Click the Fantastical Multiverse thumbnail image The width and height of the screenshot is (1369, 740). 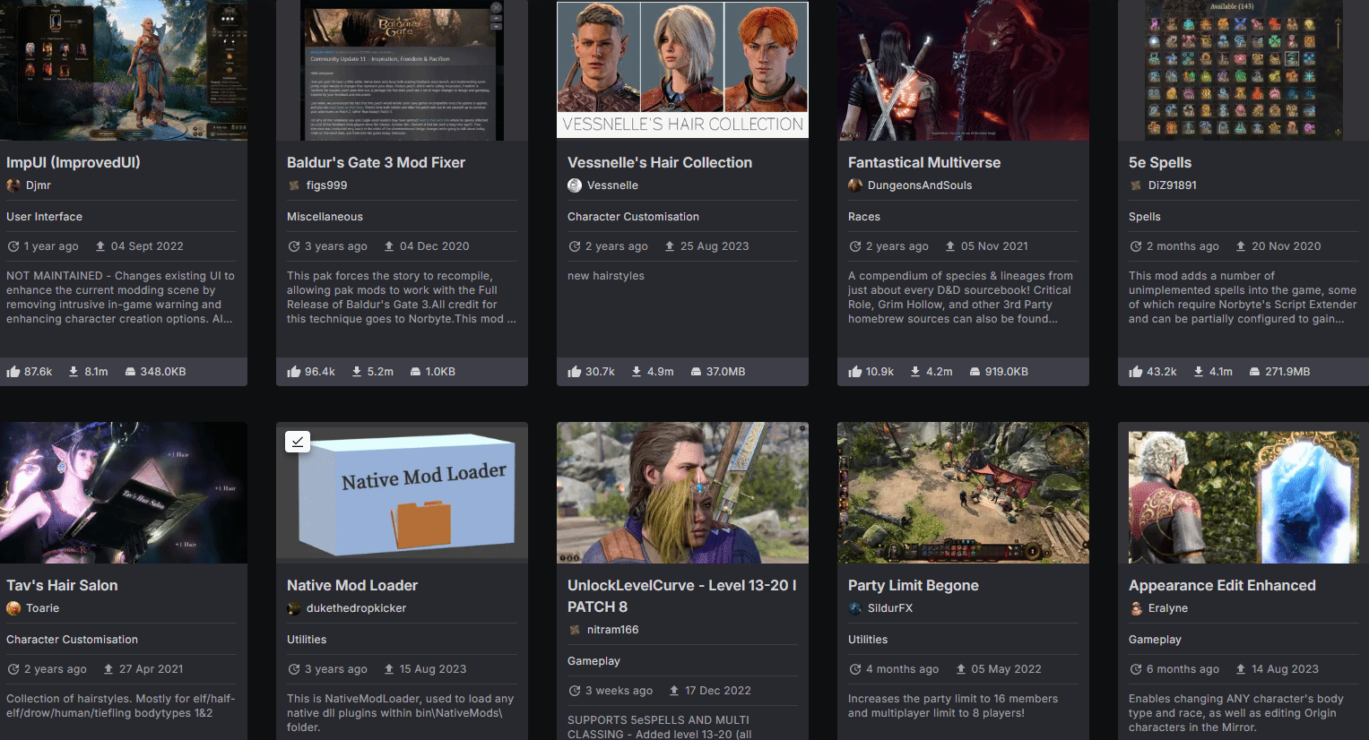coord(963,70)
